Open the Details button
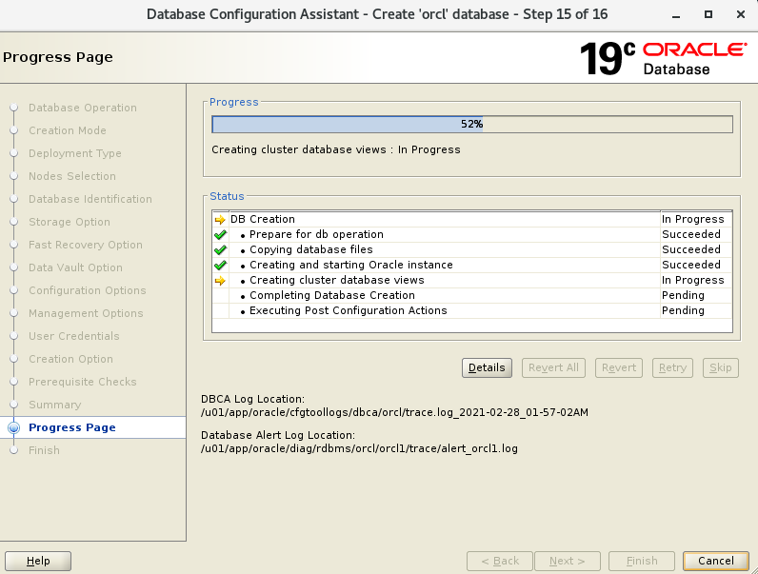Viewport: 758px width, 574px height. [x=487, y=367]
